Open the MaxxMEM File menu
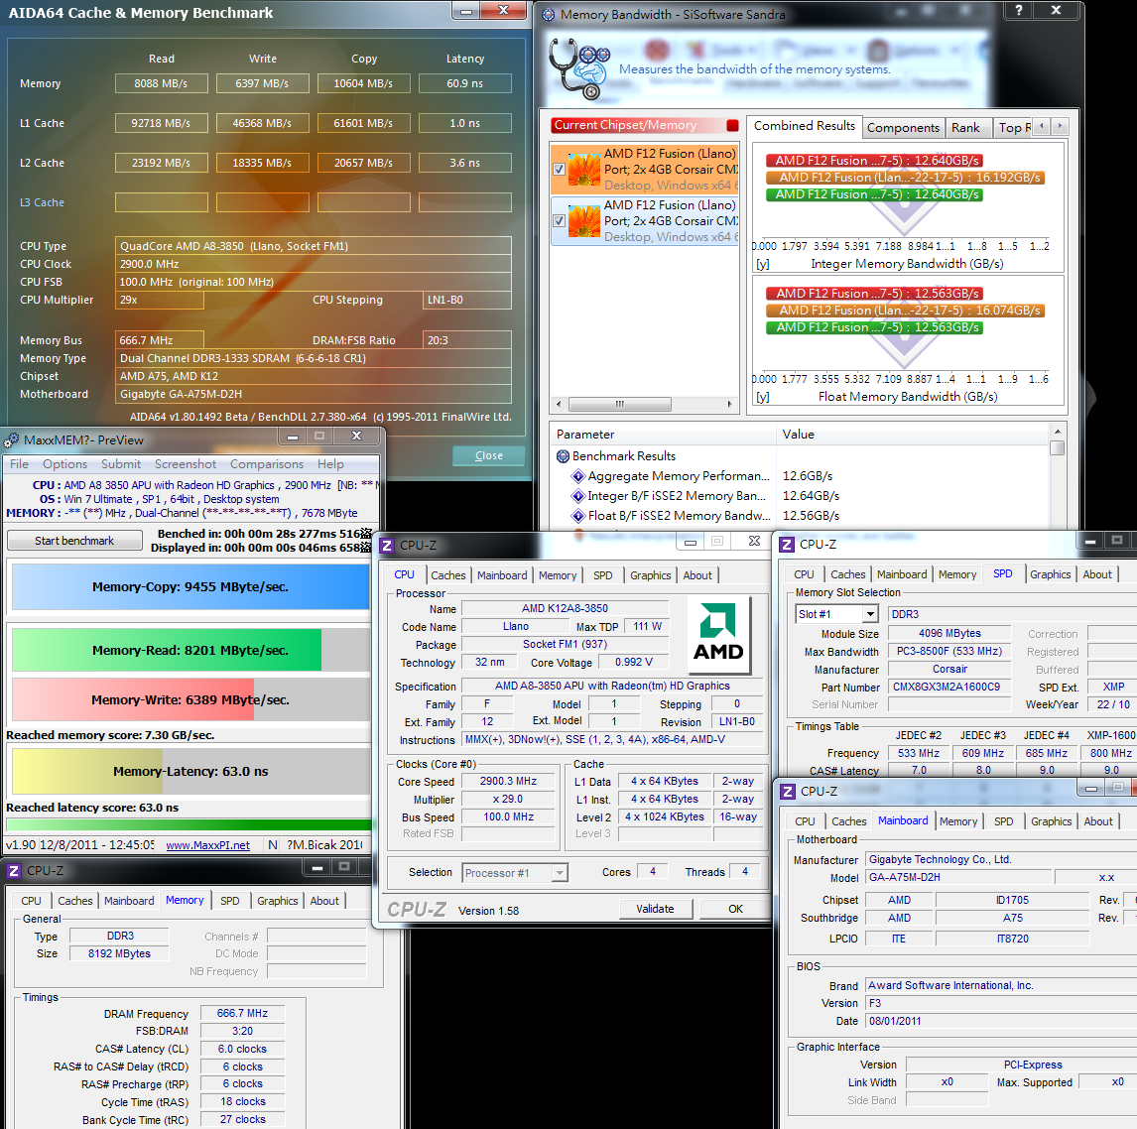This screenshot has height=1129, width=1137. 20,464
